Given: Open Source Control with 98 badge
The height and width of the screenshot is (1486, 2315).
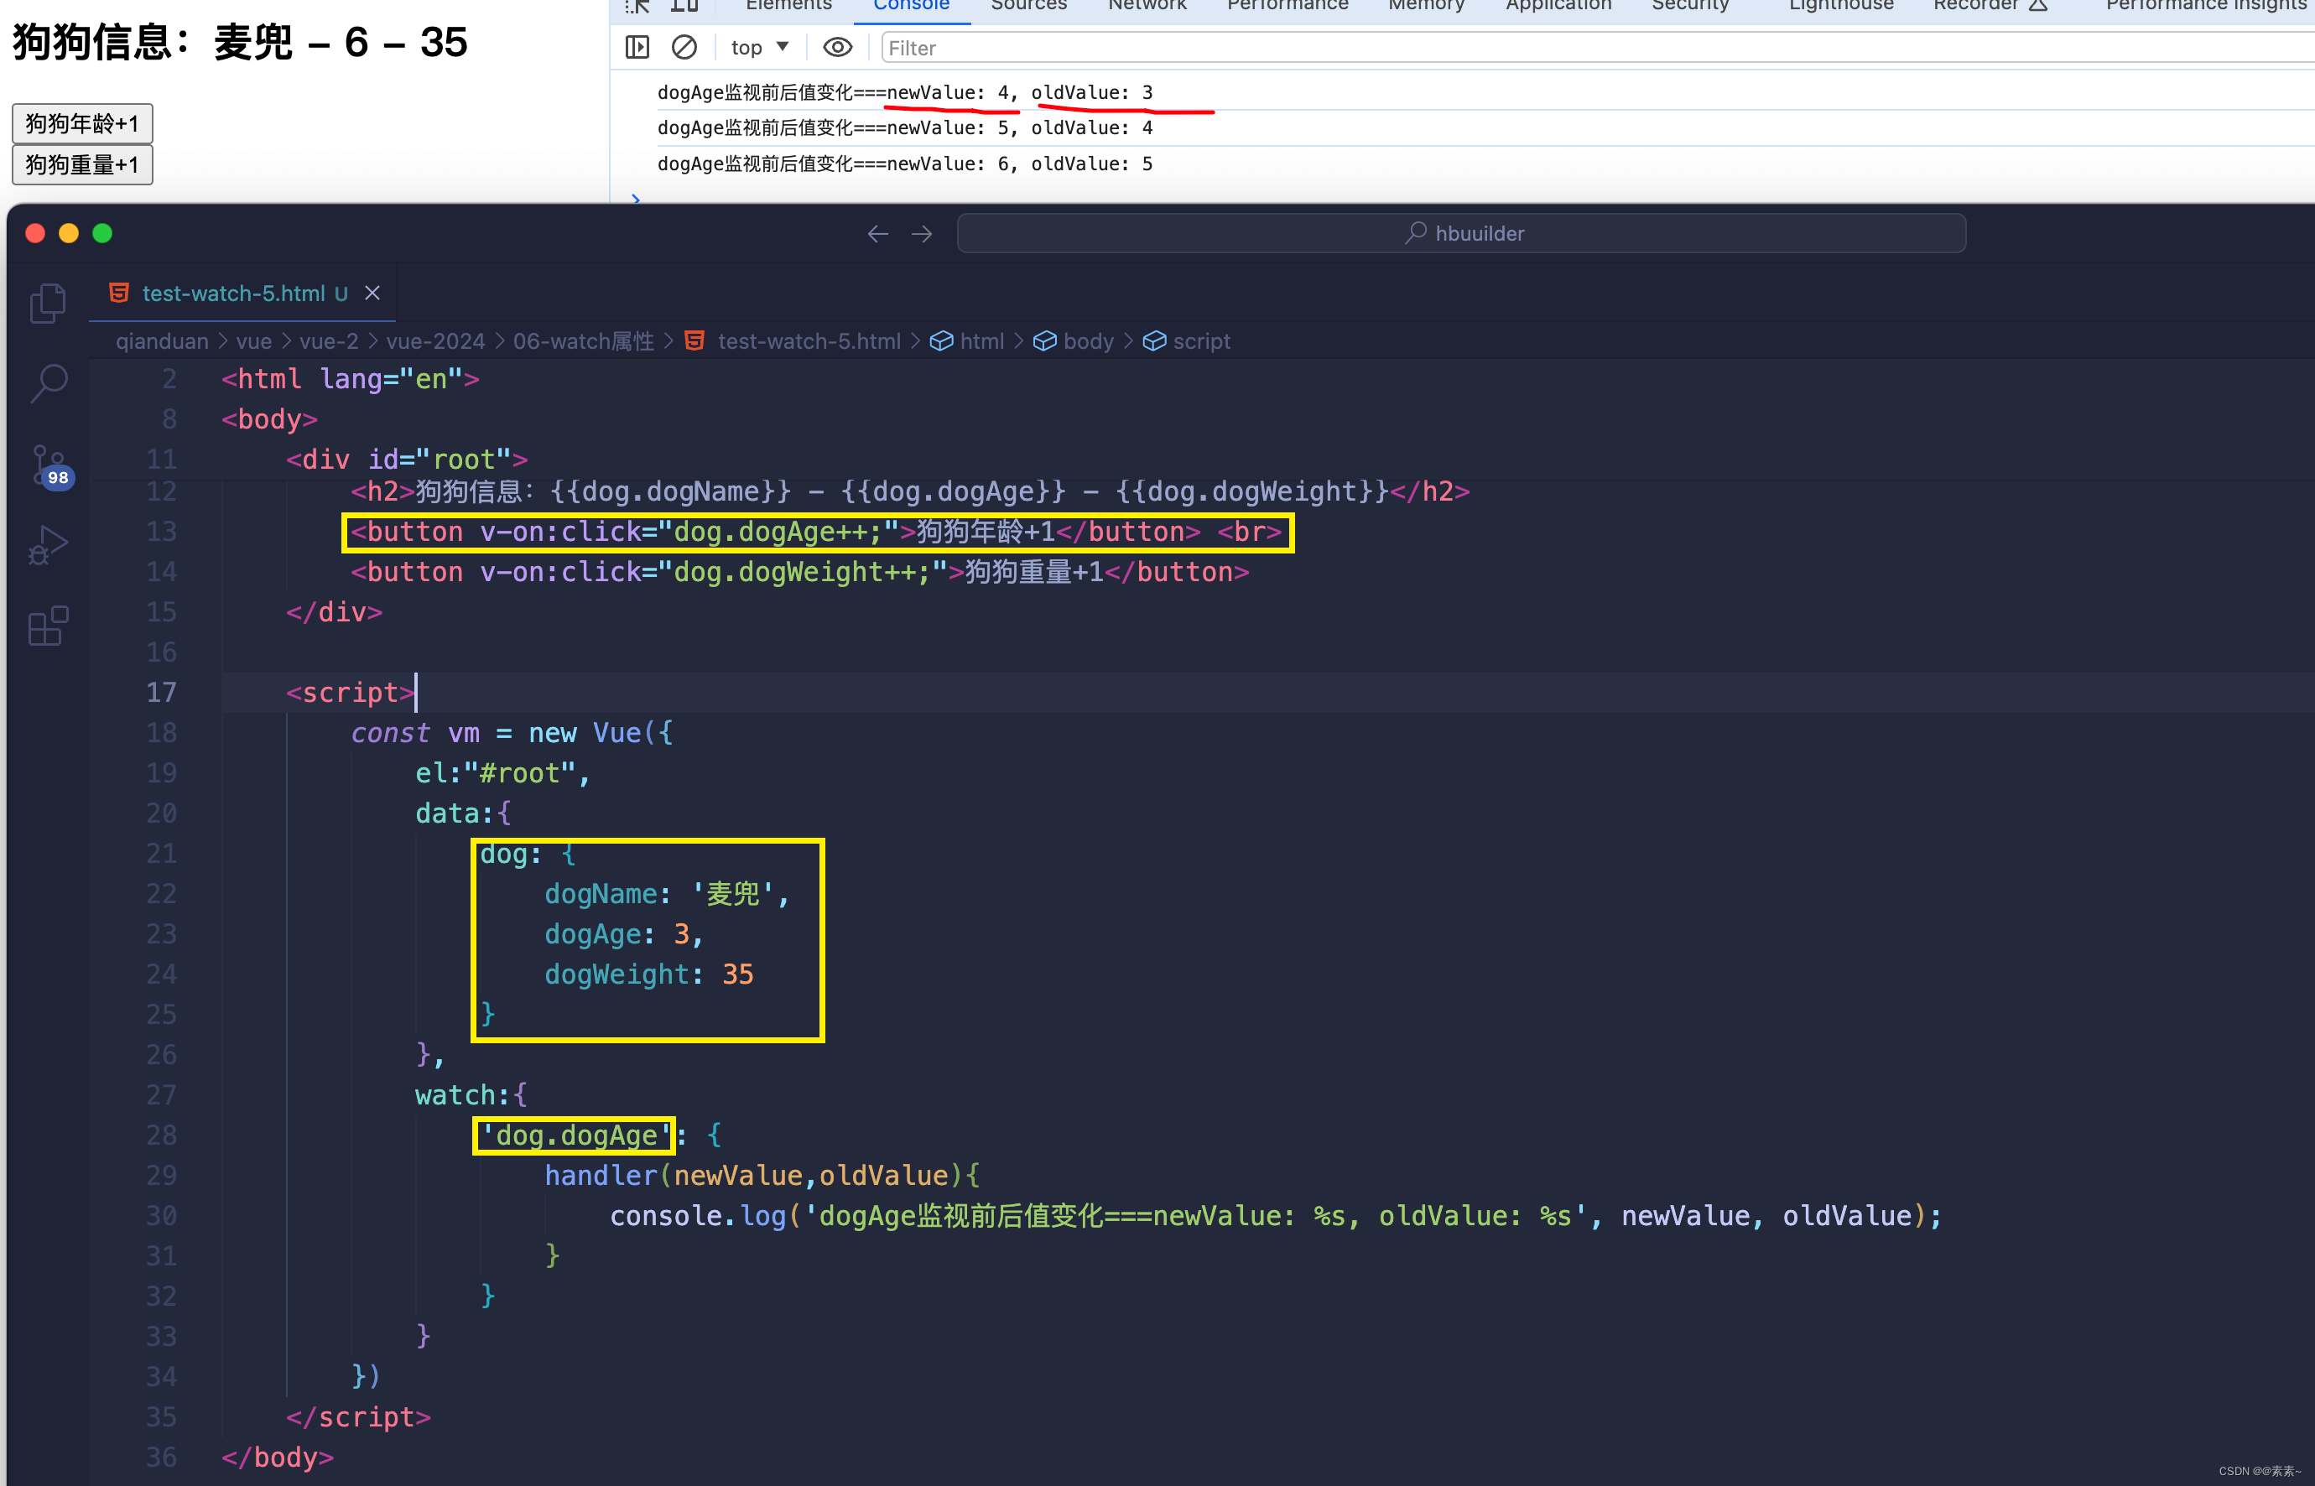Looking at the screenshot, I should (47, 465).
